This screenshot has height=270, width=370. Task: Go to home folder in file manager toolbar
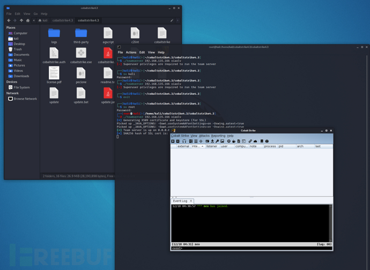(28, 20)
